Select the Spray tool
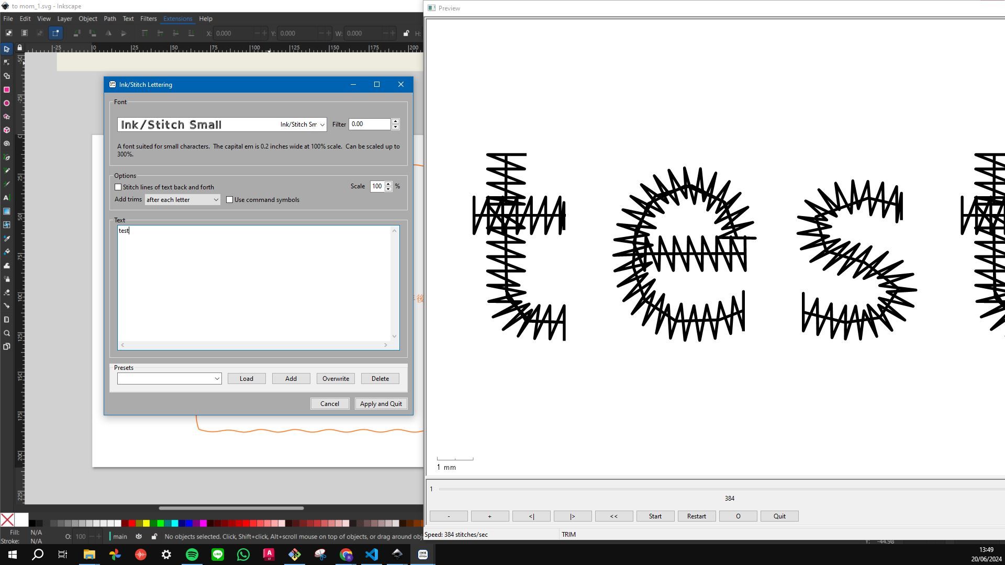The width and height of the screenshot is (1005, 565). (7, 279)
